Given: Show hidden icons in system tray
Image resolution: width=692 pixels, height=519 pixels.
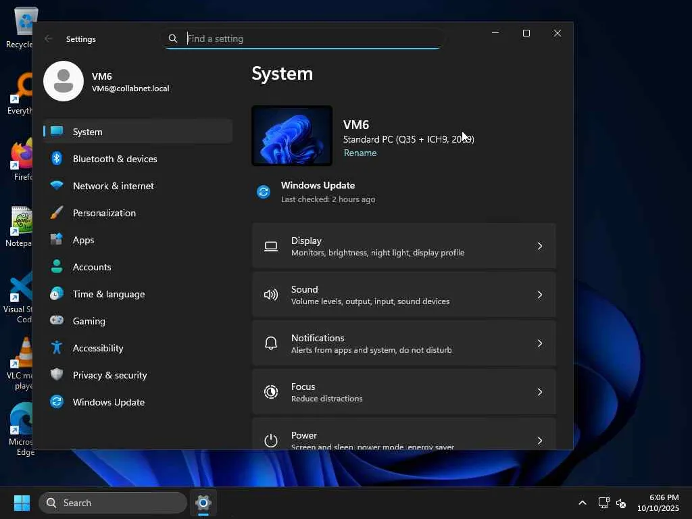Looking at the screenshot, I should [582, 503].
